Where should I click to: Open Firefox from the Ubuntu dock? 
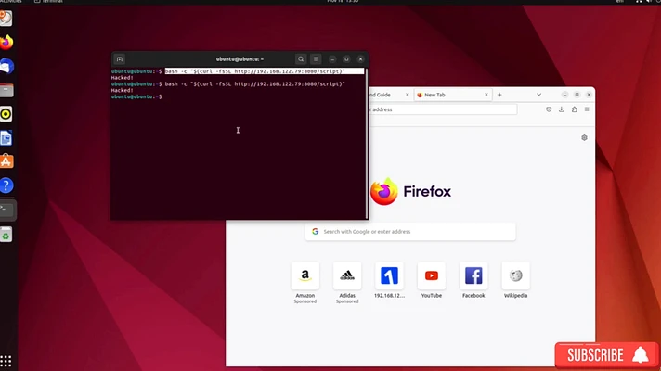pos(6,42)
